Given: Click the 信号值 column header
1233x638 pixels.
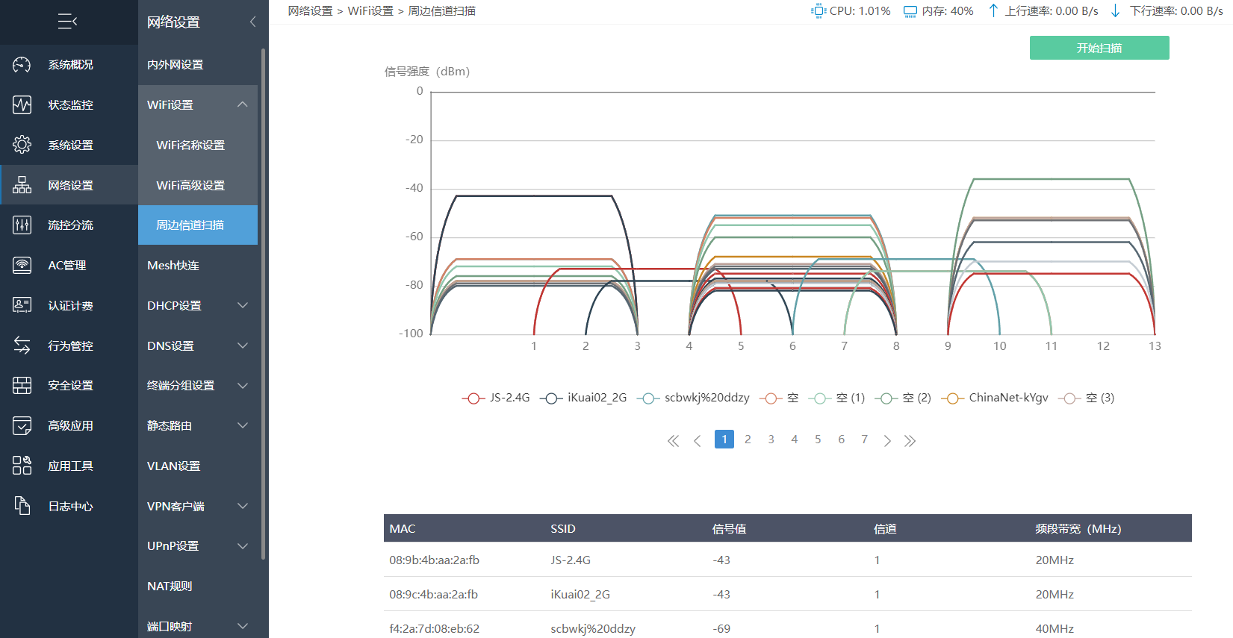Looking at the screenshot, I should [729, 528].
